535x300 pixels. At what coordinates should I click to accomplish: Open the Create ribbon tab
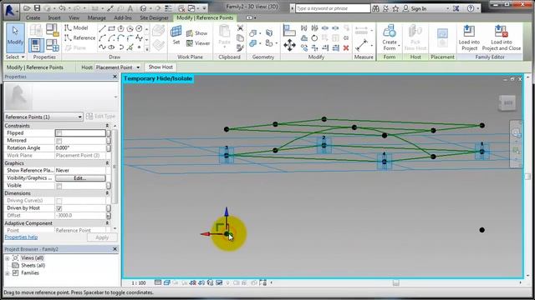click(x=33, y=17)
